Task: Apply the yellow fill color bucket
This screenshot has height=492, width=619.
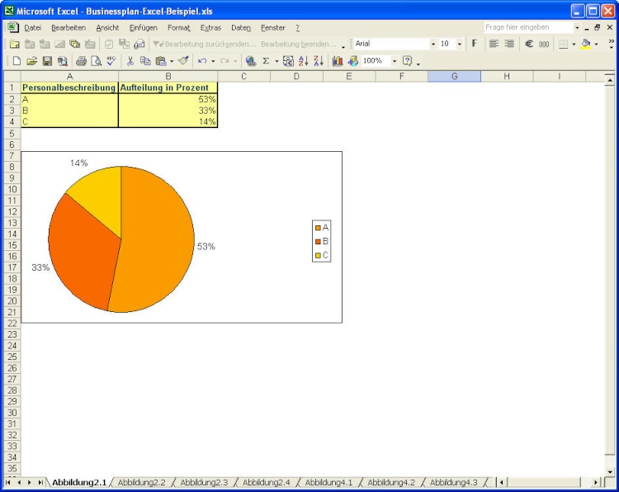Action: pos(586,44)
